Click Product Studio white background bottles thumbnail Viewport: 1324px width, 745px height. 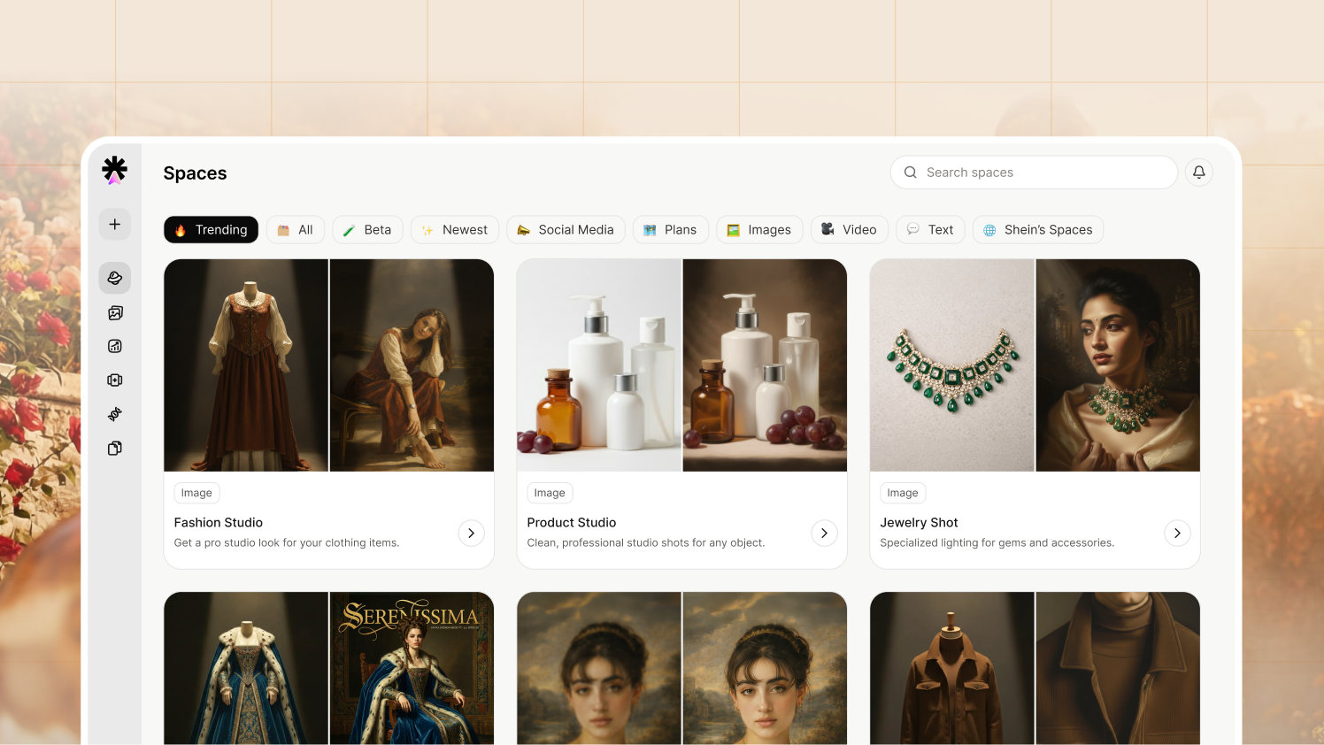point(599,365)
